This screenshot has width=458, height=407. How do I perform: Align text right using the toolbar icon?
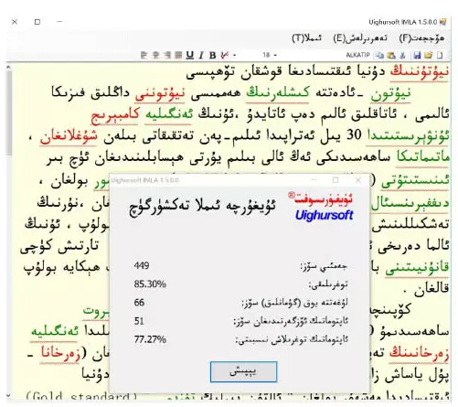(x=166, y=55)
